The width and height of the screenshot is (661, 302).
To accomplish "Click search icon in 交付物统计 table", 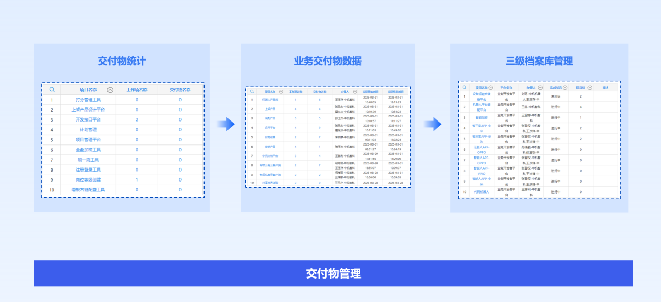I will click(52, 90).
